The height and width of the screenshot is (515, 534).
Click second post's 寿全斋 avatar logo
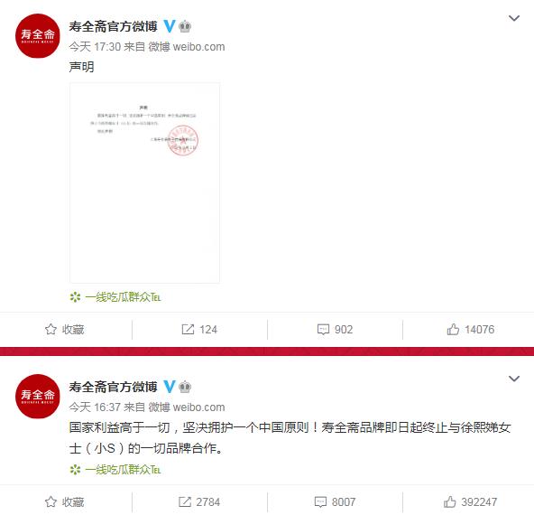coord(38,397)
